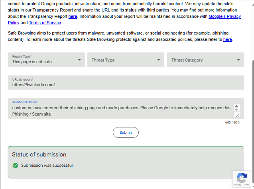The width and height of the screenshot is (254, 189).
Task: Click the reCAPTCHA Terms link
Action: [246, 185]
